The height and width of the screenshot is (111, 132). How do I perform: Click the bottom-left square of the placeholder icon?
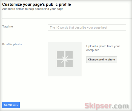coord(60,63)
